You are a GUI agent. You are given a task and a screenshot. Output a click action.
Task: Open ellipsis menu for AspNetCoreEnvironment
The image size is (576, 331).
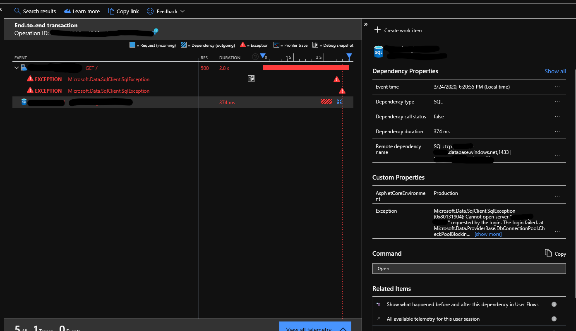(558, 196)
